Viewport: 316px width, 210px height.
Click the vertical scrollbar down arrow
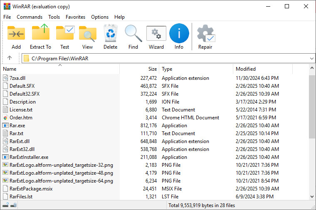tap(312, 197)
